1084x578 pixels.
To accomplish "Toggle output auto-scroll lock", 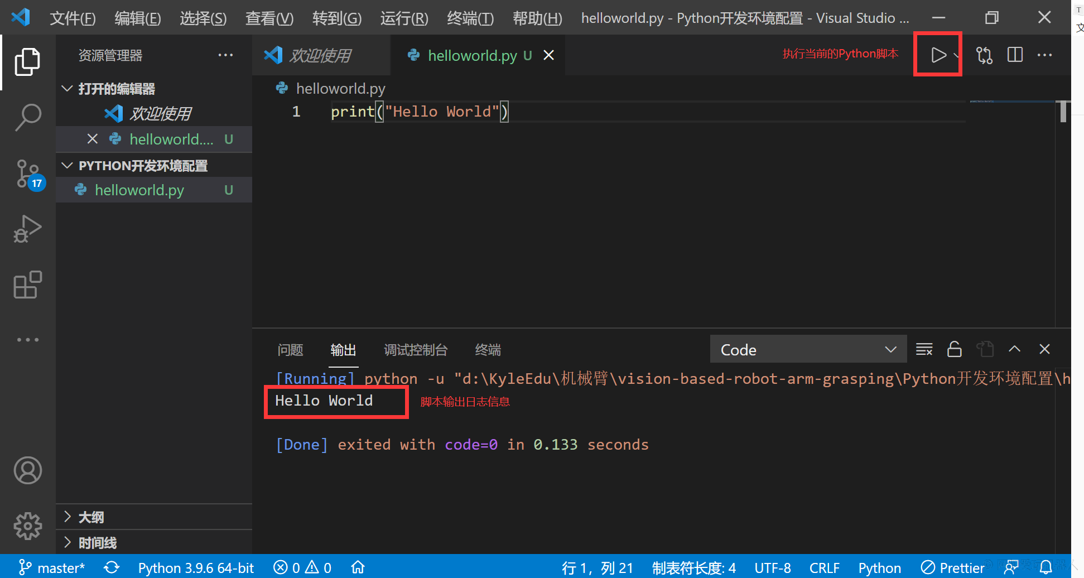I will click(954, 349).
